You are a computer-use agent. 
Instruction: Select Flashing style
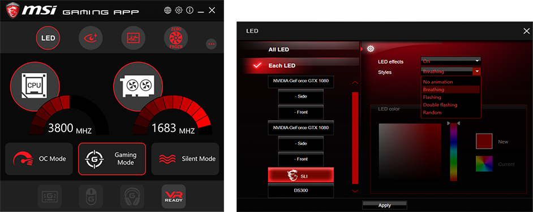[x=451, y=97]
